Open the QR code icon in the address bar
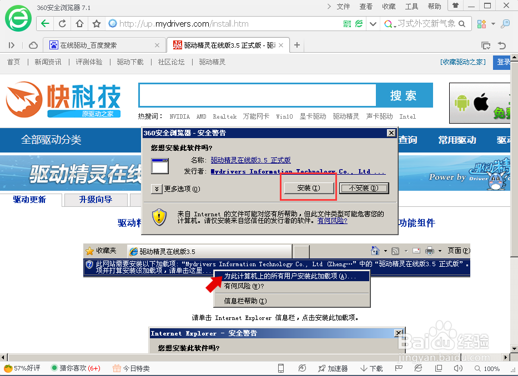The image size is (518, 376). pyautogui.click(x=347, y=24)
